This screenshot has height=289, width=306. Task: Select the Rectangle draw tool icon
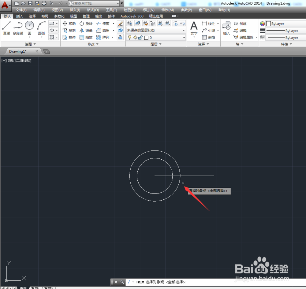[x=52, y=24]
